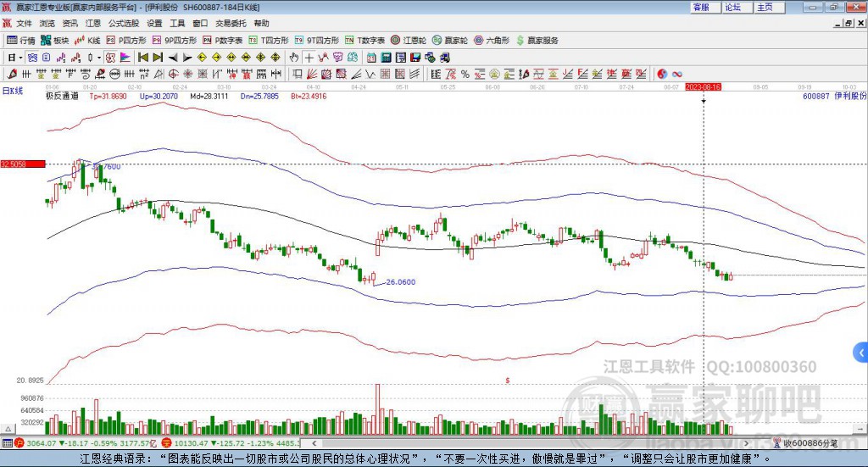
Task: Click the 论坛 forum button
Action: tap(737, 7)
